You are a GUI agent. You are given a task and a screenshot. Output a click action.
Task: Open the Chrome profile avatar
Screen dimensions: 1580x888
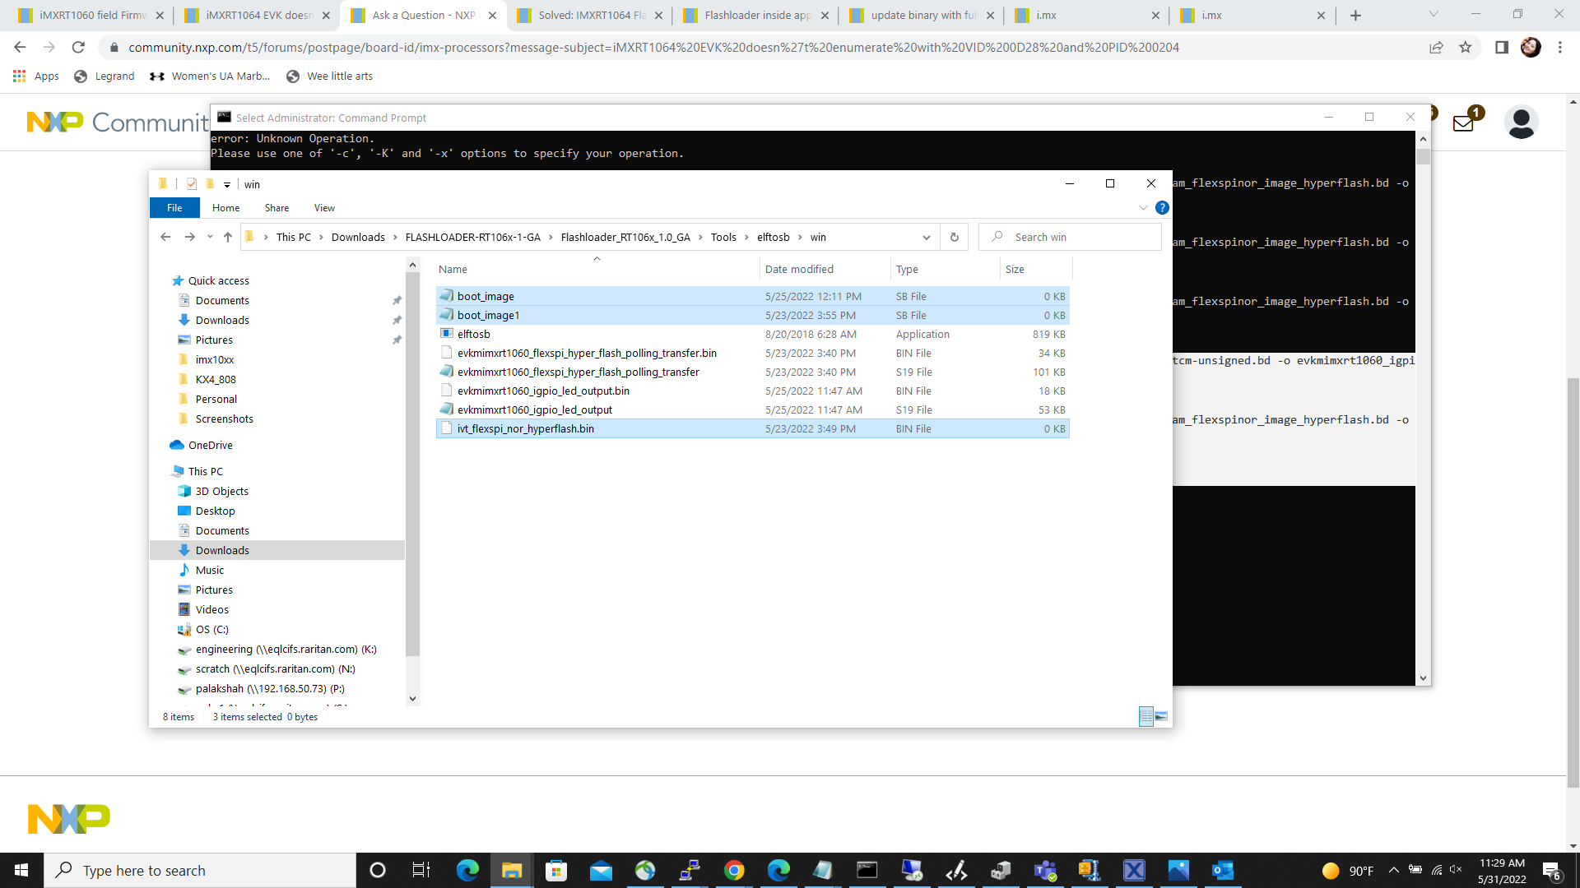pos(1531,47)
